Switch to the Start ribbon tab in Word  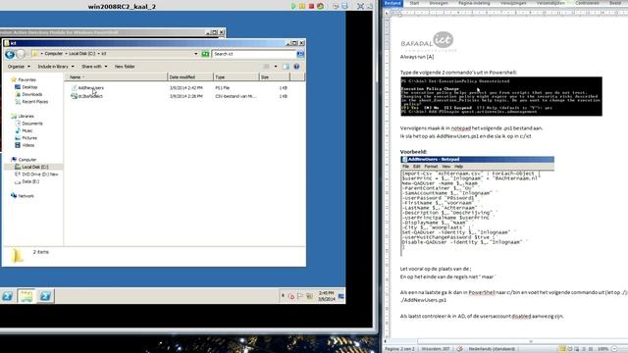(x=414, y=3)
